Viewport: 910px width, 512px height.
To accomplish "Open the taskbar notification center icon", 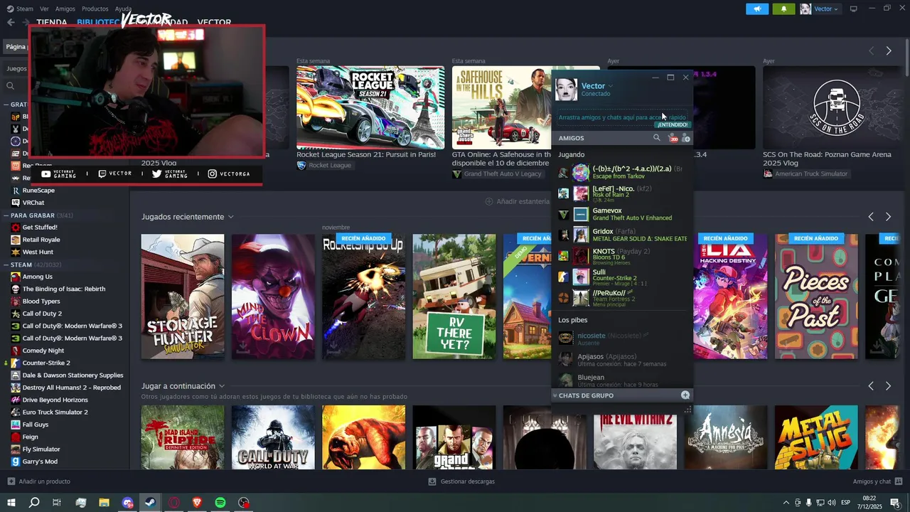I will pos(894,503).
